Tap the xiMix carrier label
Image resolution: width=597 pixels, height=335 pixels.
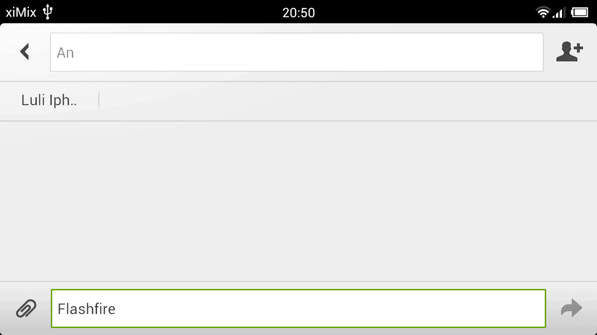click(21, 12)
